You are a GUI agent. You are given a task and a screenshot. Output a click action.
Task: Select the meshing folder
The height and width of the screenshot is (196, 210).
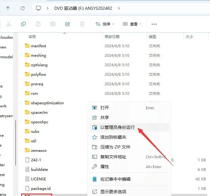(x=35, y=56)
